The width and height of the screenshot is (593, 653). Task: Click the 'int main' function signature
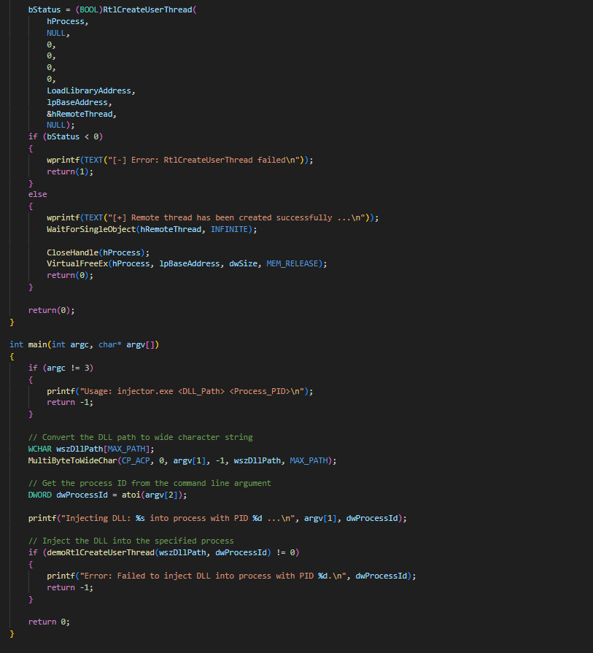click(84, 344)
